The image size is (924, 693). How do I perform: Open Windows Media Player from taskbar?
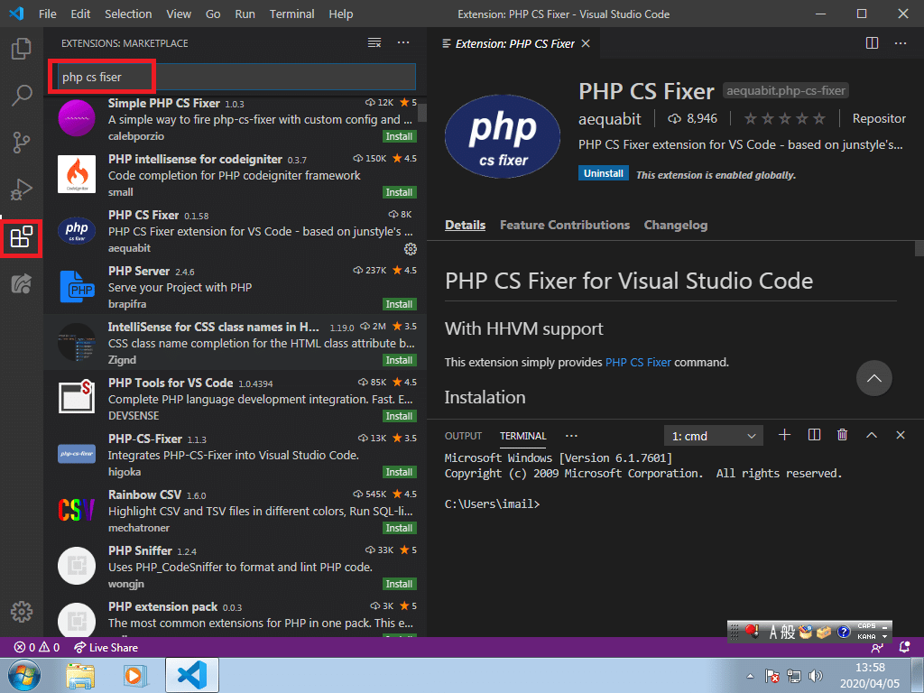(135, 676)
